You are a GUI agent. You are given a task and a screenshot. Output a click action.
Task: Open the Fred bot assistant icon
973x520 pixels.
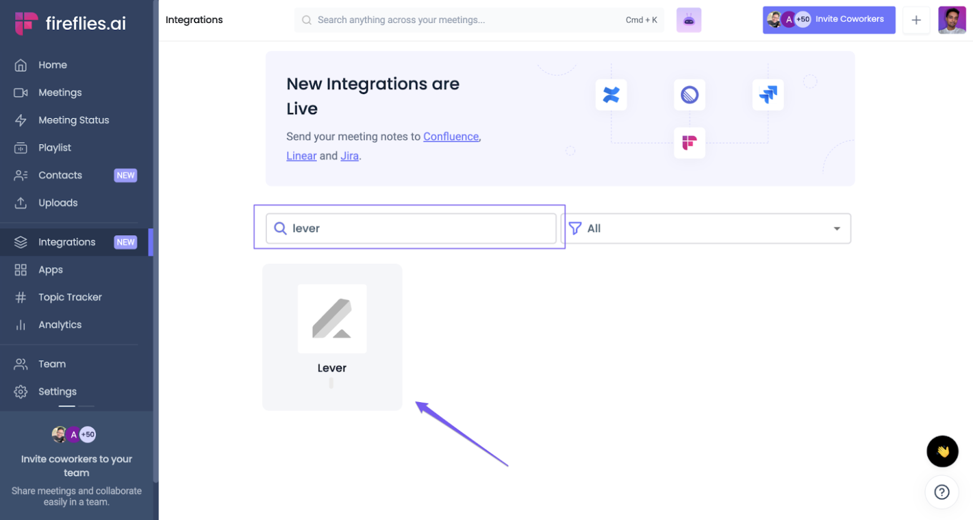pos(689,20)
